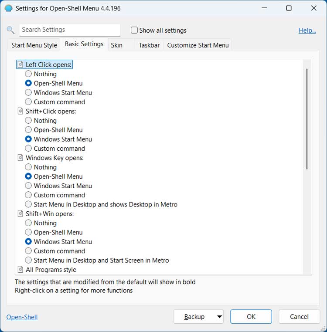The height and width of the screenshot is (332, 327).
Task: Click the Open-Shell app icon in title bar
Action: tap(8, 8)
